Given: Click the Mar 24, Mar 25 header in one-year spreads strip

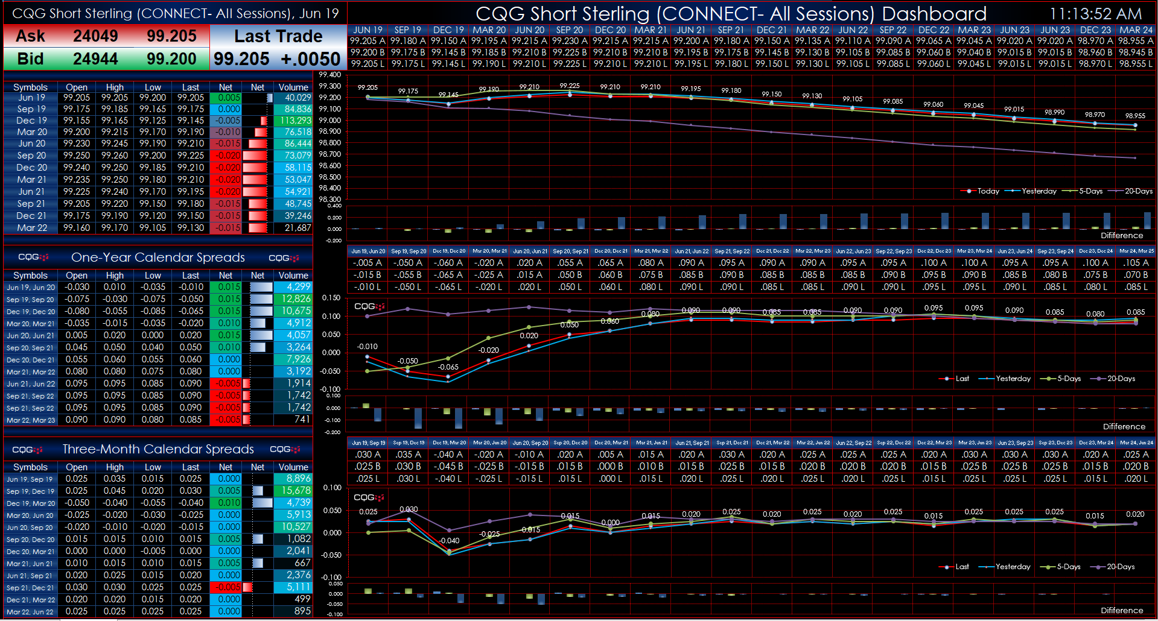Looking at the screenshot, I should coord(1136,251).
